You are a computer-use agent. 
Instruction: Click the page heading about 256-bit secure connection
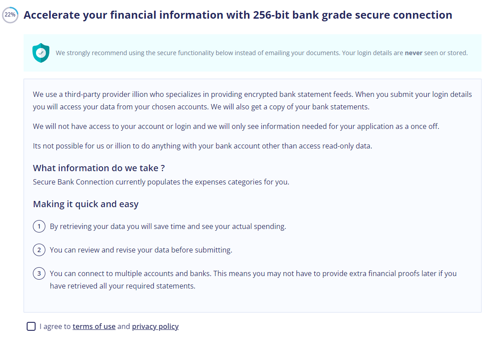click(x=238, y=15)
